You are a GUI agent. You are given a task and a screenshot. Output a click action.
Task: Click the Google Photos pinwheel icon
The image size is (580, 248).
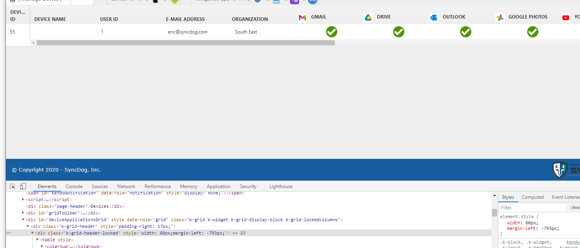tap(500, 18)
